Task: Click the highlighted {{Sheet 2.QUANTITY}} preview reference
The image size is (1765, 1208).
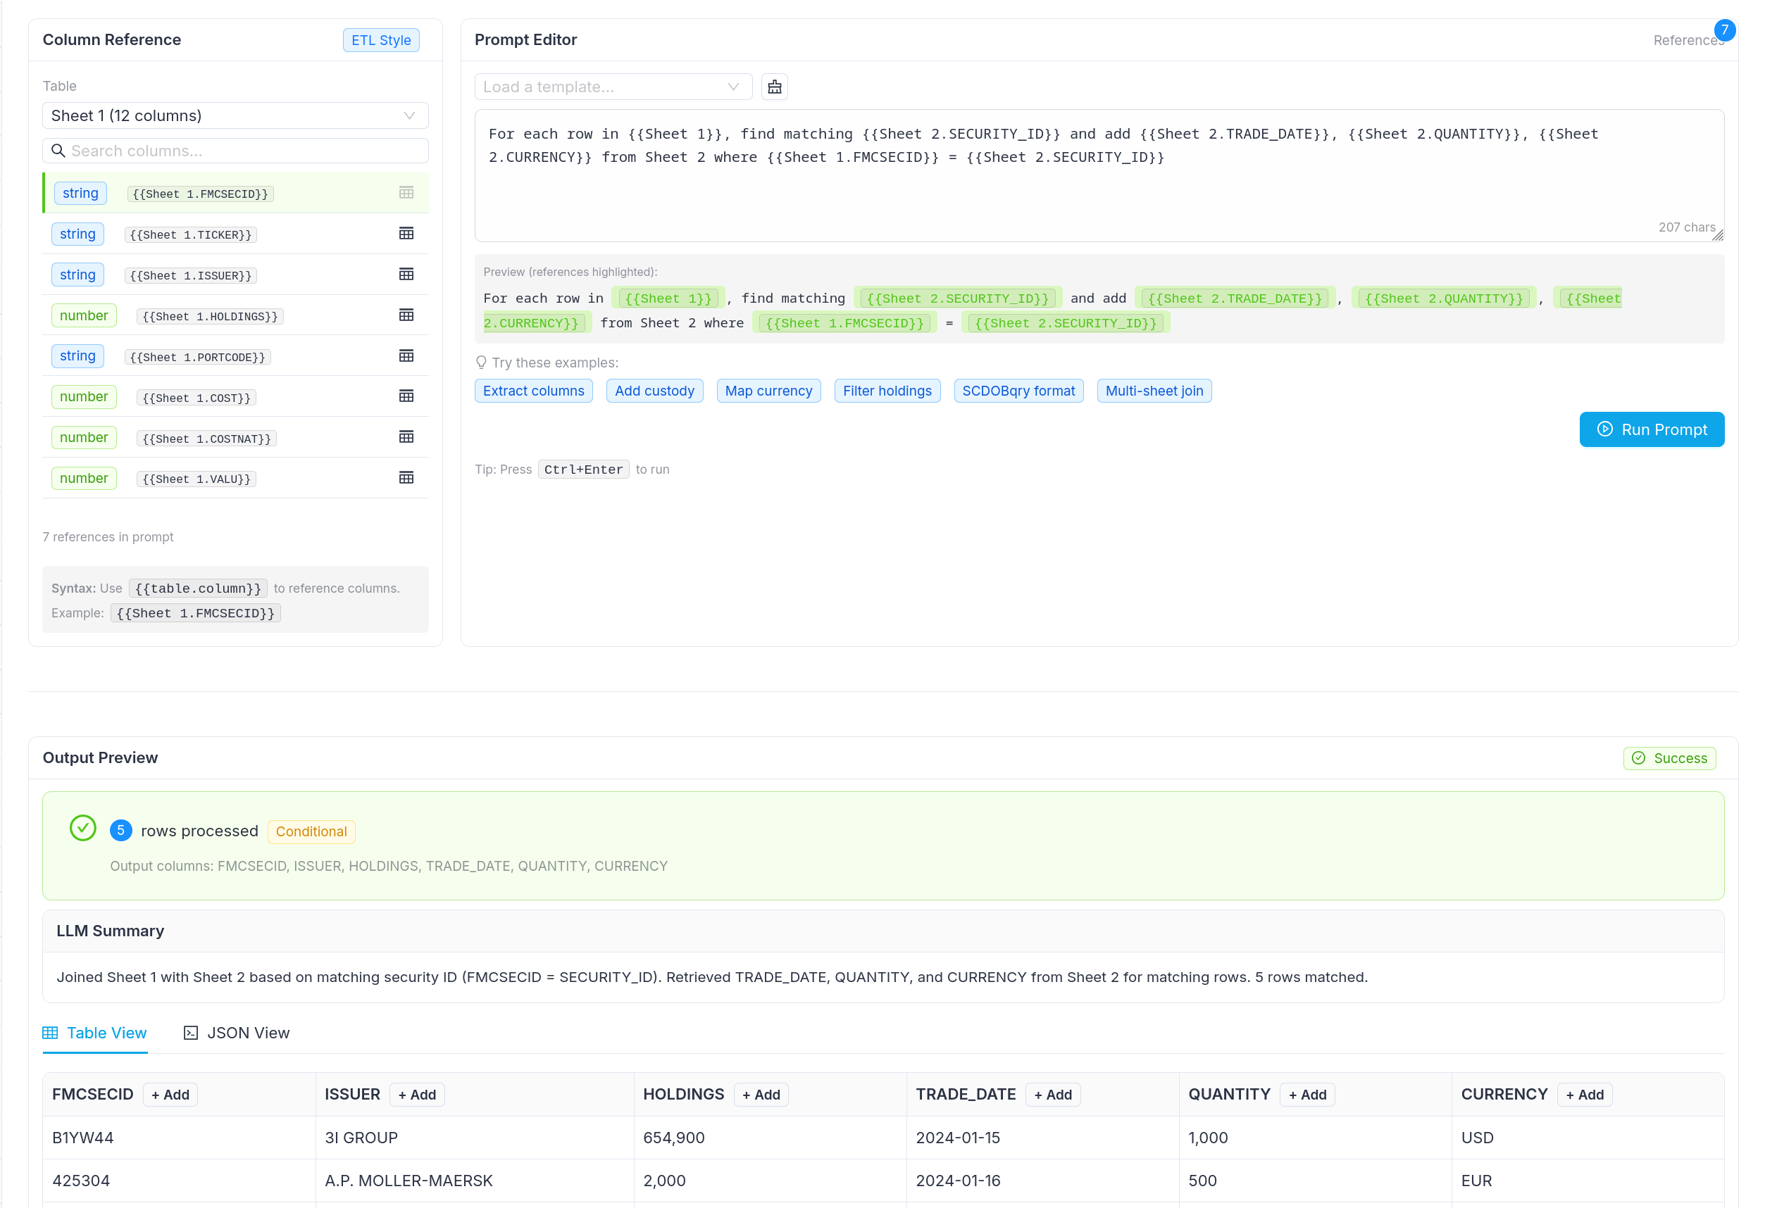Action: click(x=1443, y=298)
